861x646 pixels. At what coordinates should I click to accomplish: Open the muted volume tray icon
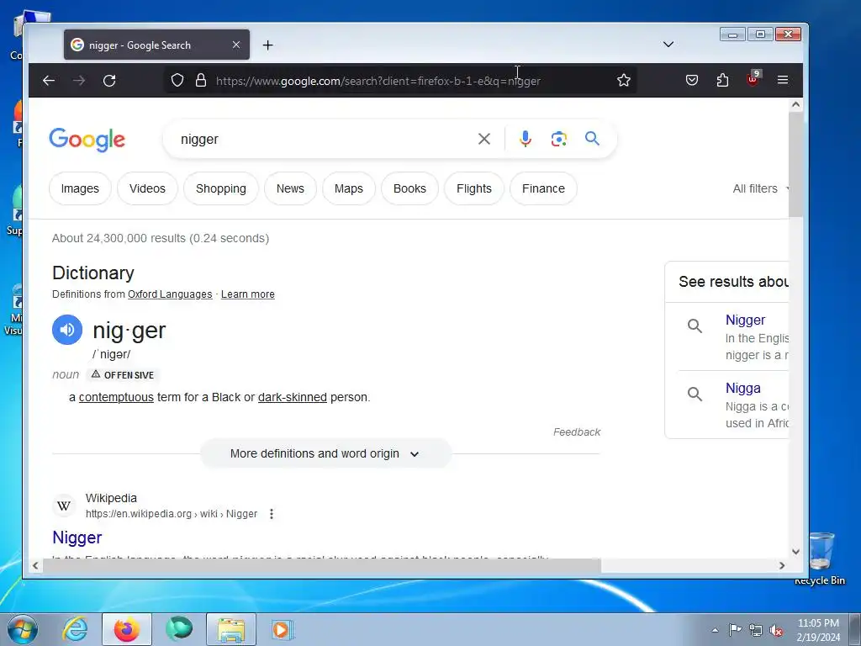[776, 631]
